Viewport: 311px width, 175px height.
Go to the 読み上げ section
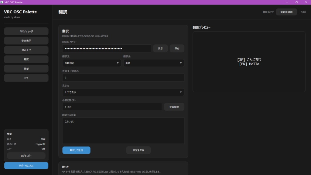26,50
